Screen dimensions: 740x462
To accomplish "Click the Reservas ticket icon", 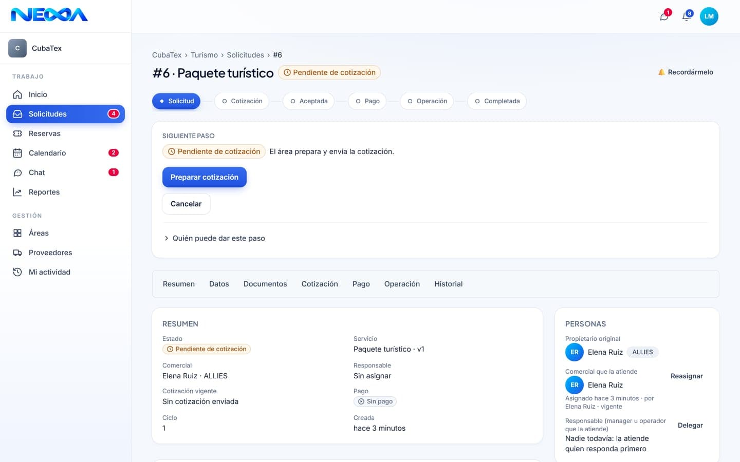I will [17, 133].
